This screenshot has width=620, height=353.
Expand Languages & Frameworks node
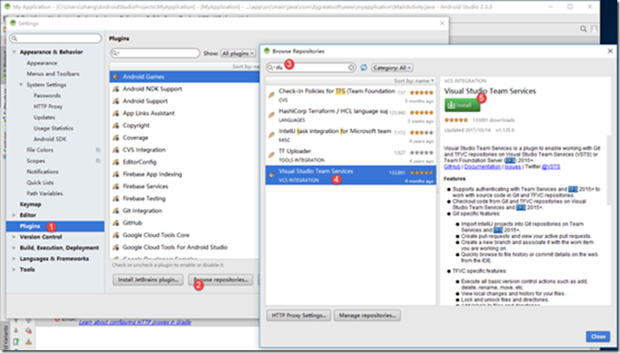14,259
